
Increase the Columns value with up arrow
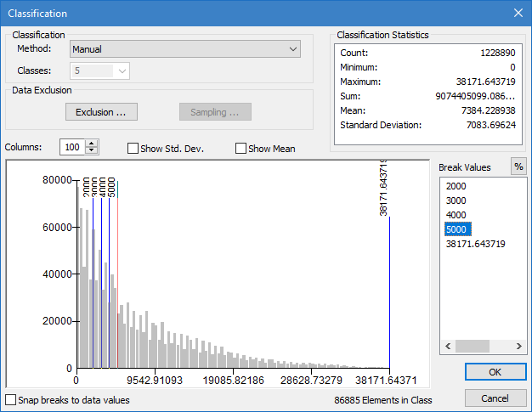point(92,144)
